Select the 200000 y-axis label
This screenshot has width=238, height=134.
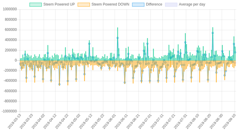tap(11, 50)
